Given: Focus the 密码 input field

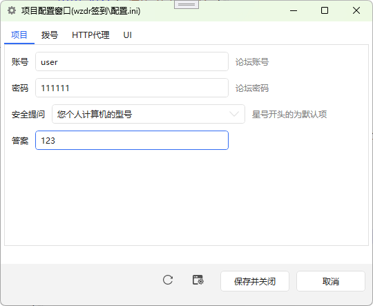Looking at the screenshot, I should pyautogui.click(x=132, y=88).
